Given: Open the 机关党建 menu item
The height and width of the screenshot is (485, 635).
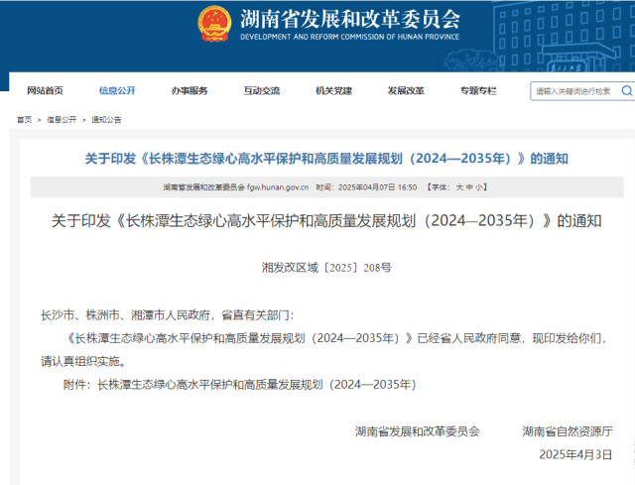Looking at the screenshot, I should pos(333,90).
